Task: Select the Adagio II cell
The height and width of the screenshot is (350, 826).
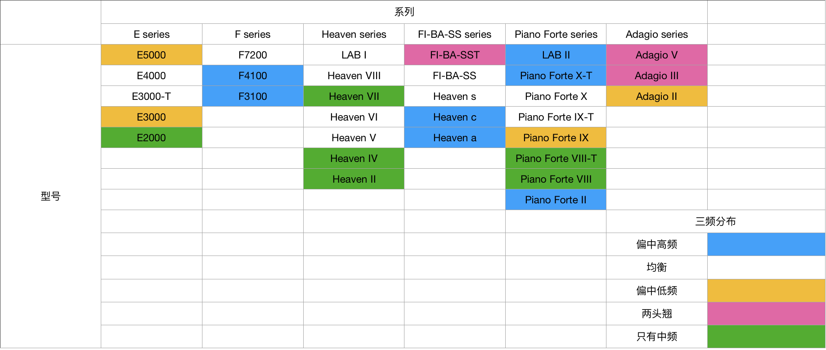Action: [x=657, y=96]
